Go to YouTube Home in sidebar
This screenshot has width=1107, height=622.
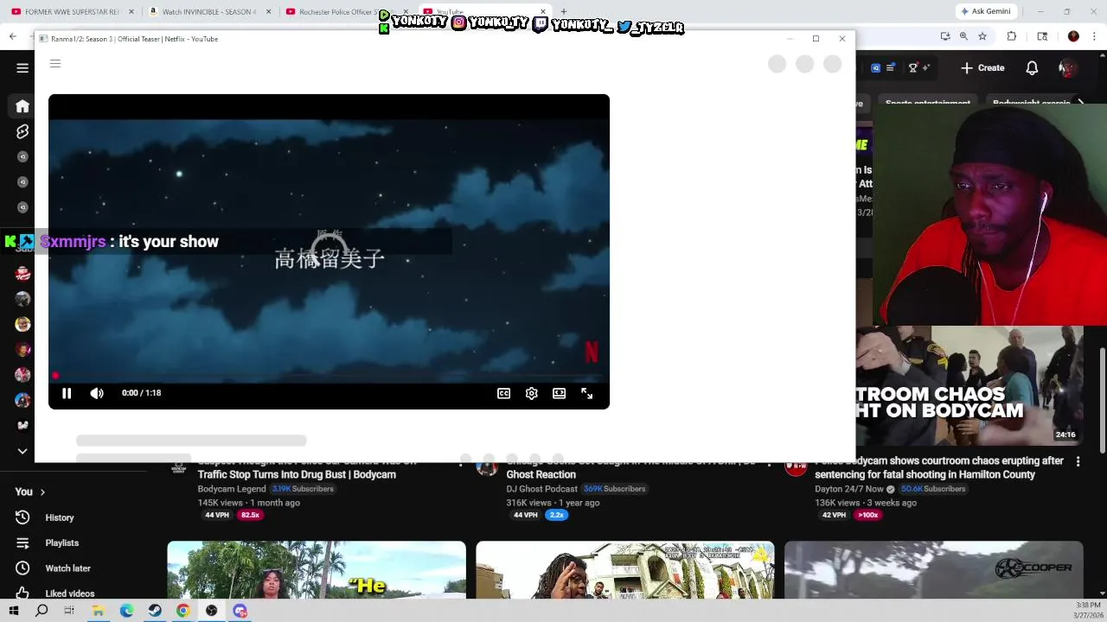click(x=22, y=106)
